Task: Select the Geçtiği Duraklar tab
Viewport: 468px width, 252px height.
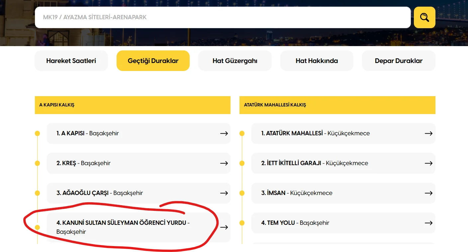Action: point(153,61)
